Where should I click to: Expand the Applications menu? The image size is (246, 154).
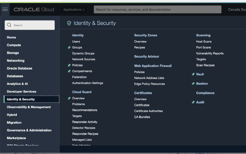pos(74,9)
